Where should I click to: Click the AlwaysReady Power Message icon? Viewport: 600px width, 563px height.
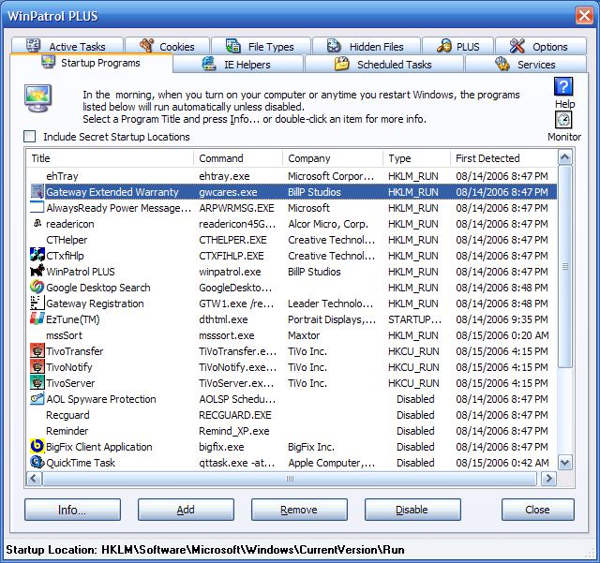point(37,207)
